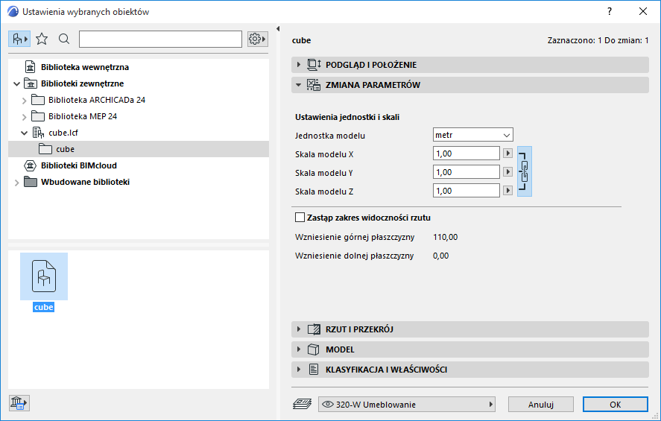Enable Zastąp zakres widoczności rzutu checkbox

(300, 218)
